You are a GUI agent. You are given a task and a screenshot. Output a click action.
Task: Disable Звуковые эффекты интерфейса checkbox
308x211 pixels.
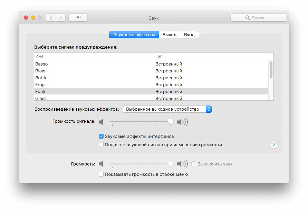pyautogui.click(x=101, y=136)
